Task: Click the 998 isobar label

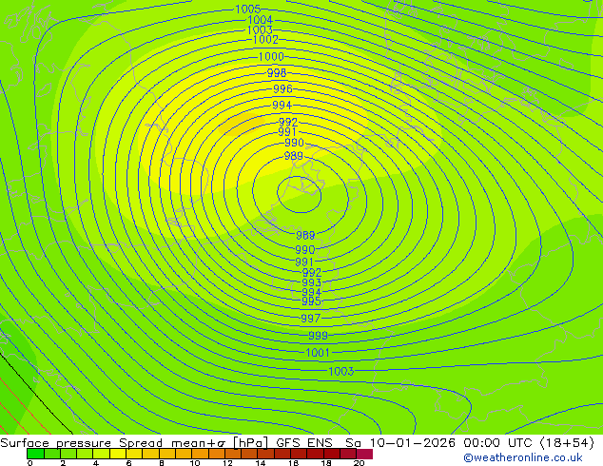Action: coord(277,72)
